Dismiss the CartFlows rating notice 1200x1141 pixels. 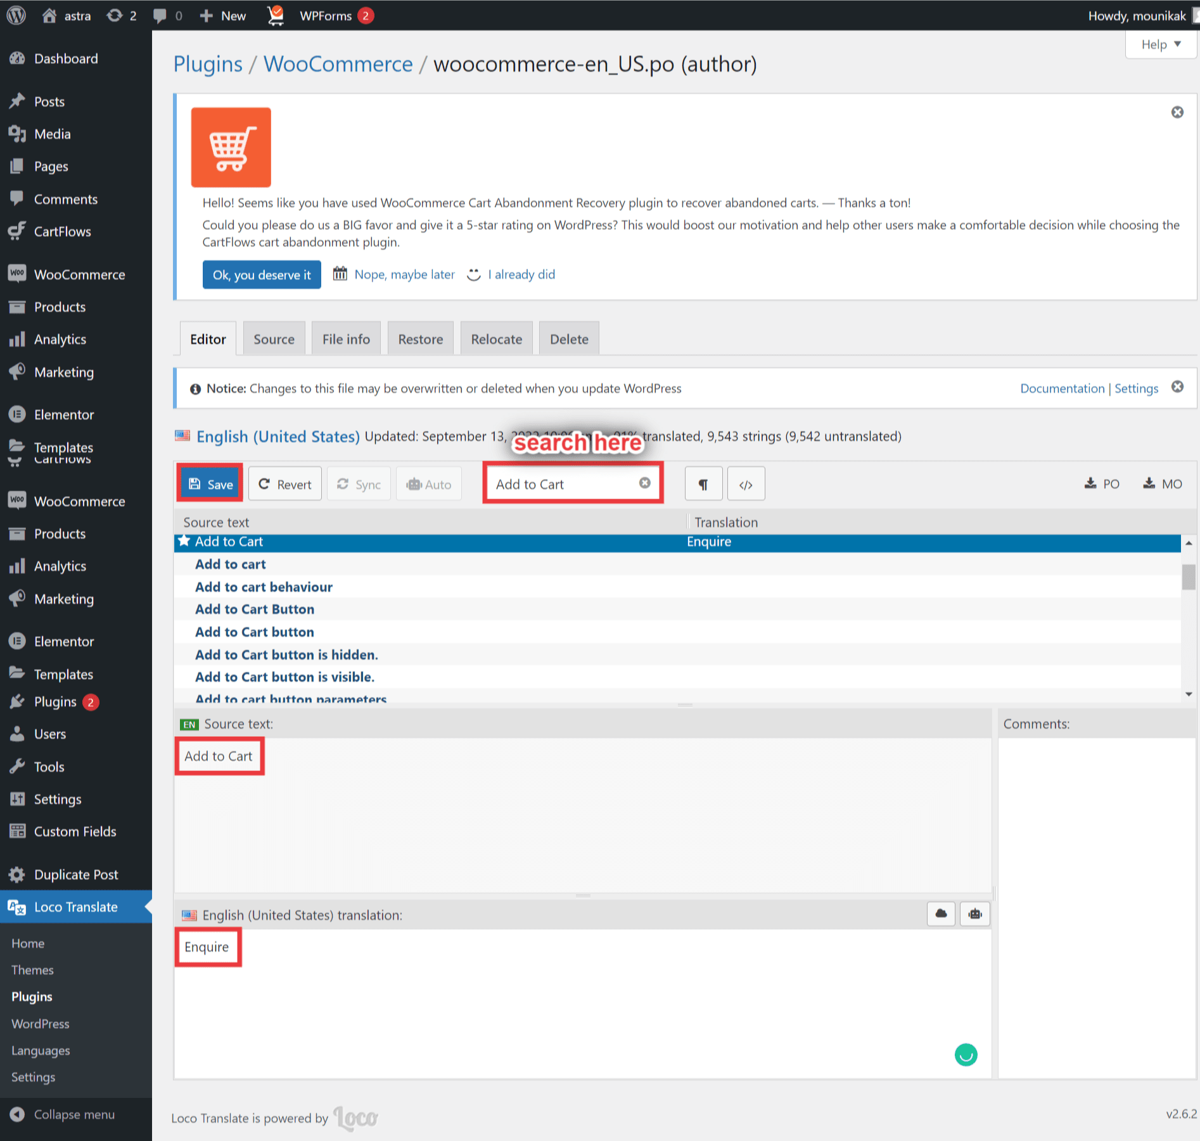coord(1177,112)
